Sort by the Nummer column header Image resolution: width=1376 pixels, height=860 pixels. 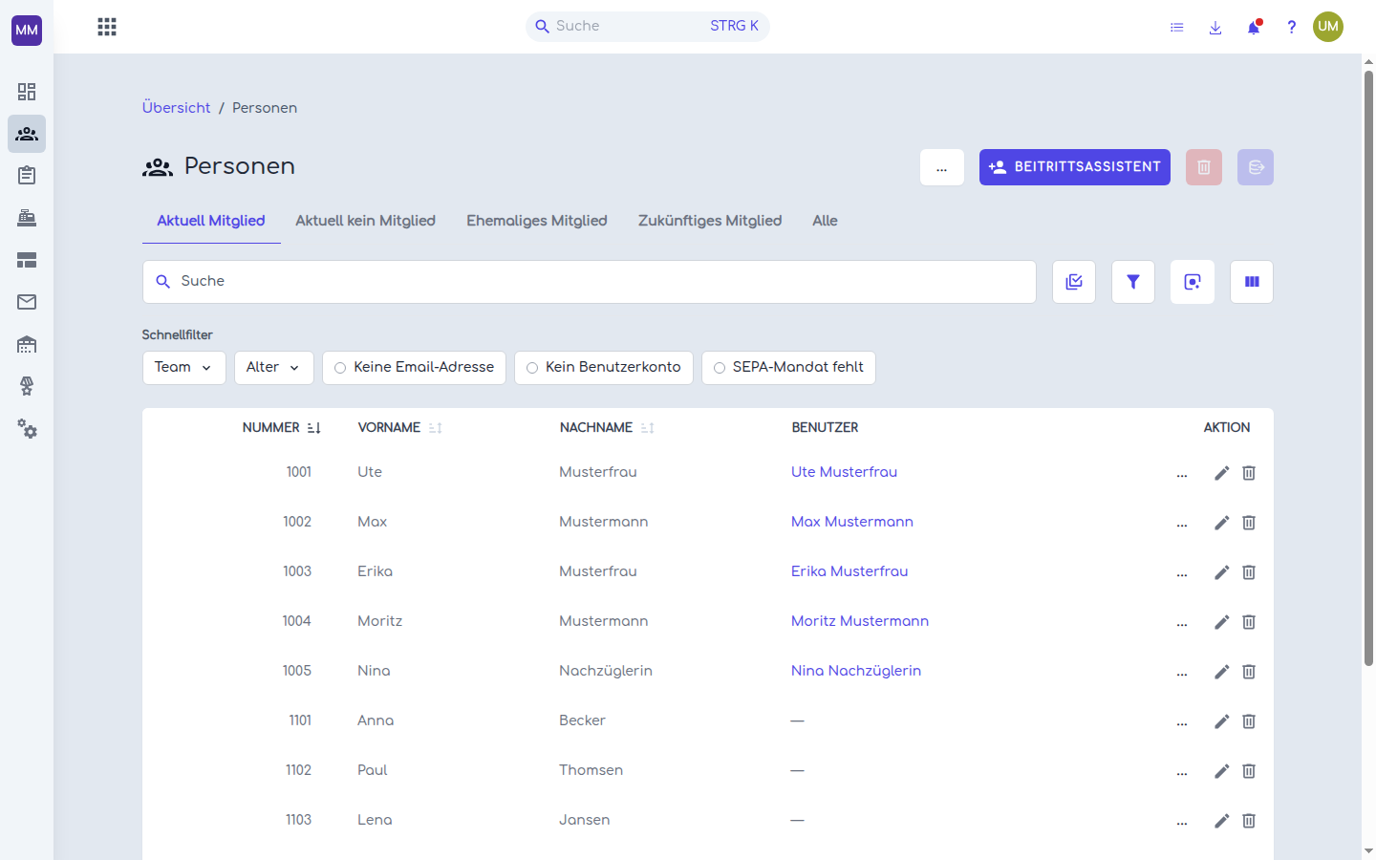pos(281,428)
